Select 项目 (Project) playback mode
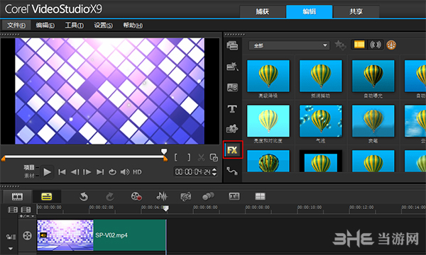This screenshot has width=426, height=255. pos(29,167)
